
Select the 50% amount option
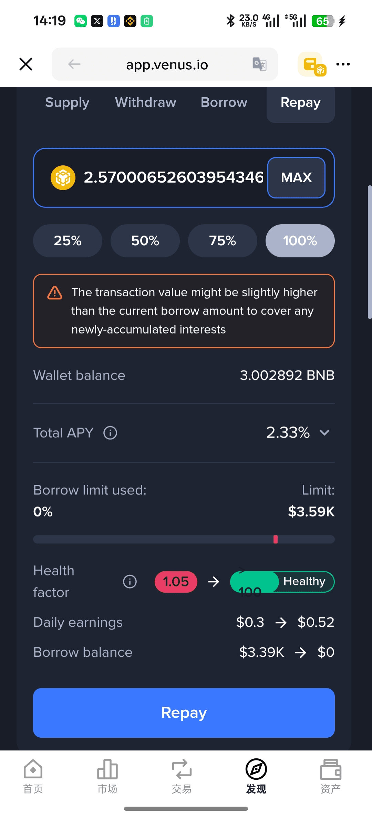click(x=145, y=241)
